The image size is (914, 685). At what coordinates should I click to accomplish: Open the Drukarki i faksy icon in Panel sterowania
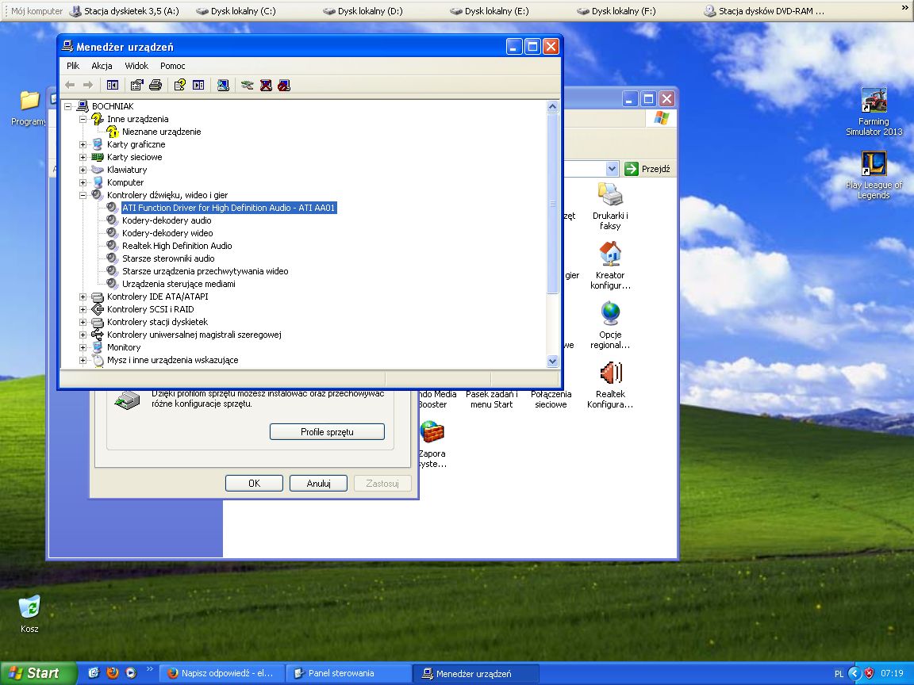click(610, 205)
